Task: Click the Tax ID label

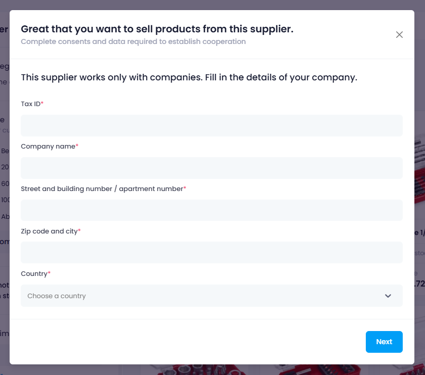Action: coord(30,104)
